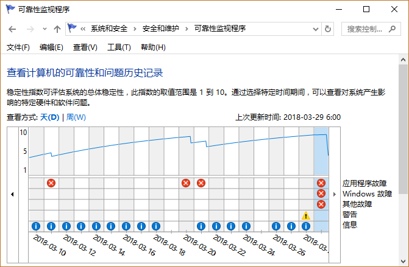Click the 应用程序故障 row label
Image resolution: width=409 pixels, height=267 pixels.
(x=365, y=184)
